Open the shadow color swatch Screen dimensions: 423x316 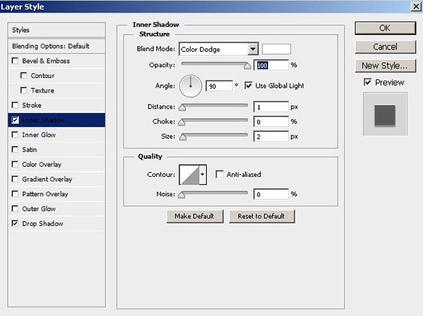click(276, 49)
